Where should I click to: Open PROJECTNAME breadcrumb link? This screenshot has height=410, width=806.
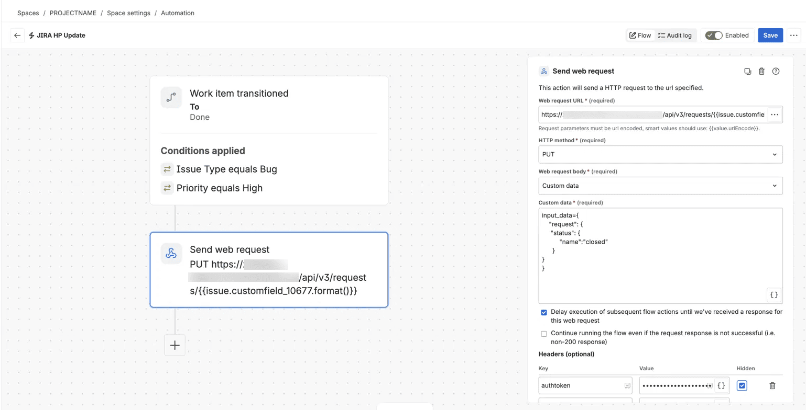[73, 13]
